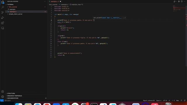Click the remote window indicator in status bar
This screenshot has width=187, height=105.
(x=2, y=100)
